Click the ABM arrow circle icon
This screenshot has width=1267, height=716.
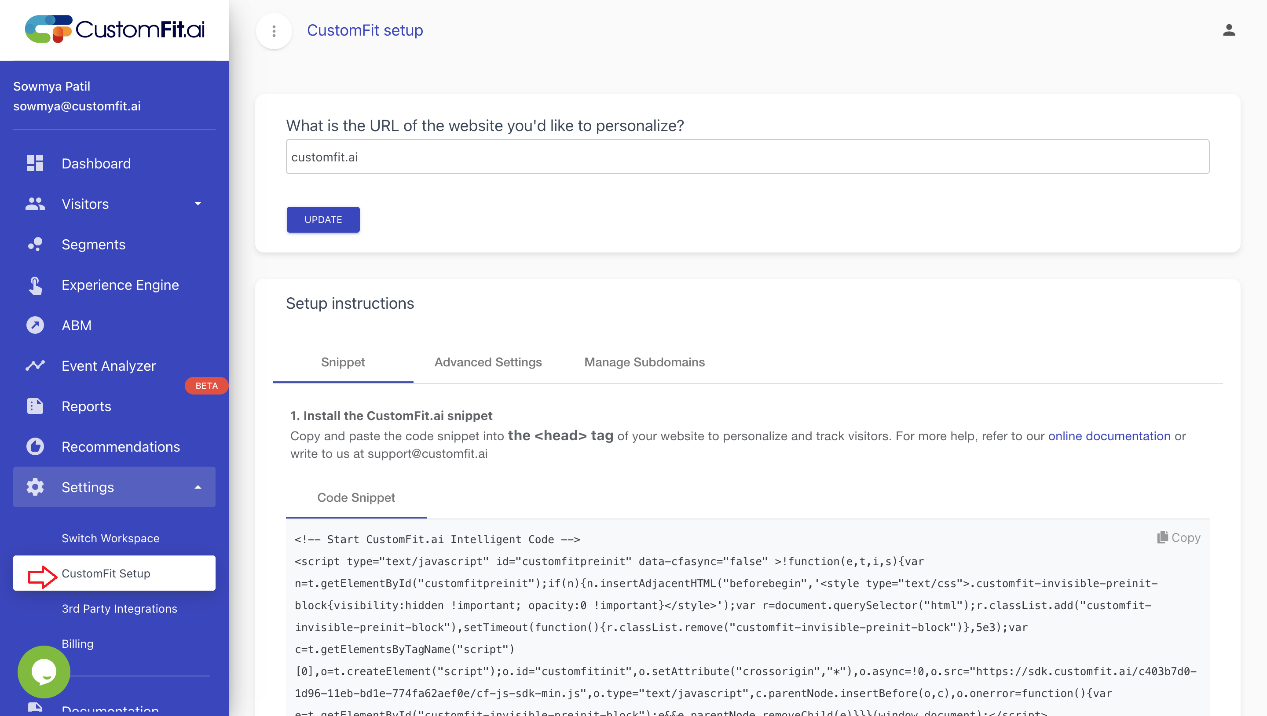tap(35, 325)
